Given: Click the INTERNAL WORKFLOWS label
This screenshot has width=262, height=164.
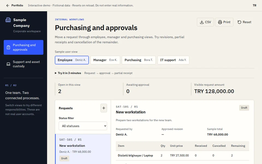Looking at the screenshot, I should (x=69, y=20).
